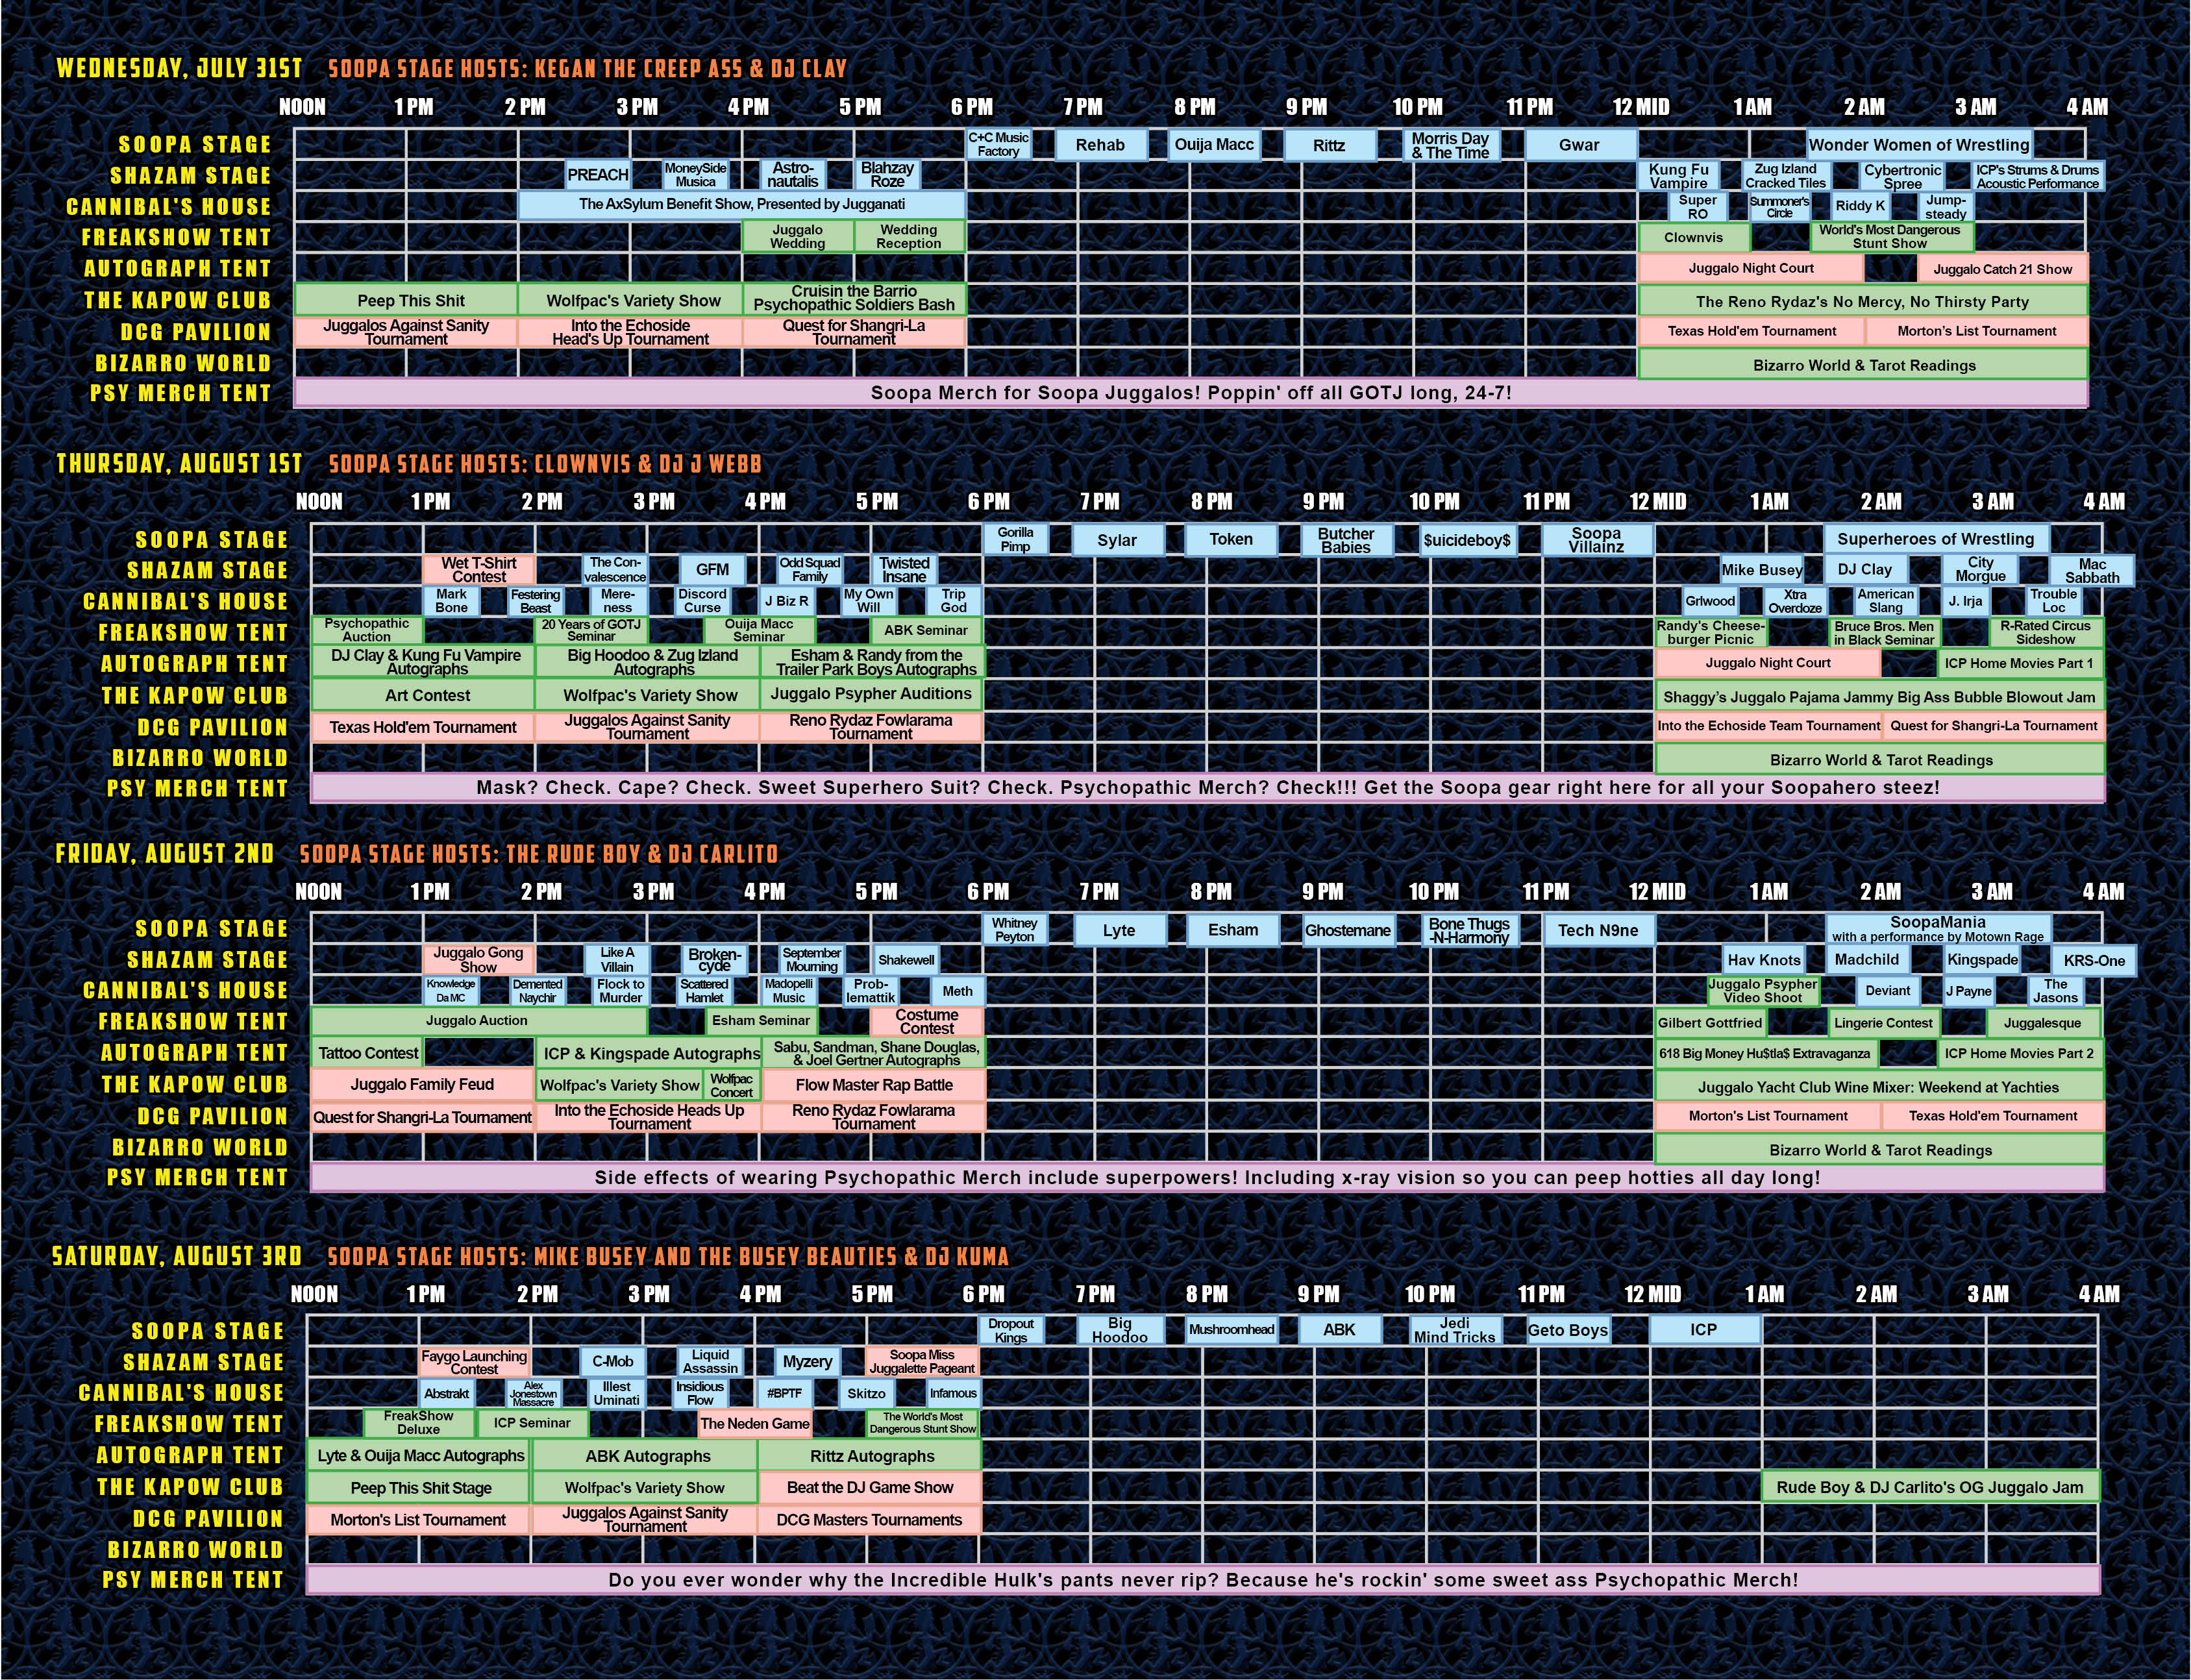
Task: Click the Rehab block on Wednesday's Soopa Stage
Action: tap(1100, 145)
